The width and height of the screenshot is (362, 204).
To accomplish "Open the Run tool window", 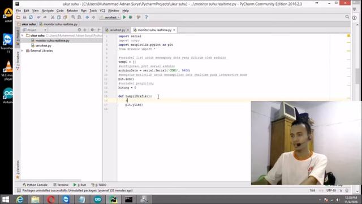I will 80,185.
